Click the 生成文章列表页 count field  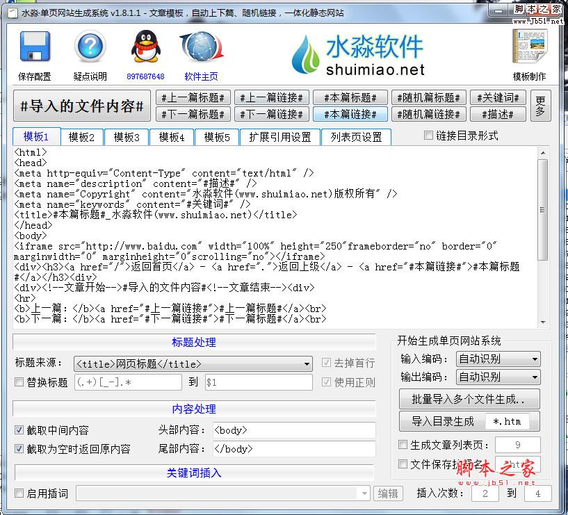(518, 444)
